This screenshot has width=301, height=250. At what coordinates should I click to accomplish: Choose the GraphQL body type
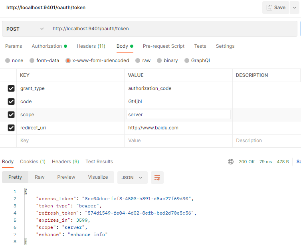coord(187,61)
